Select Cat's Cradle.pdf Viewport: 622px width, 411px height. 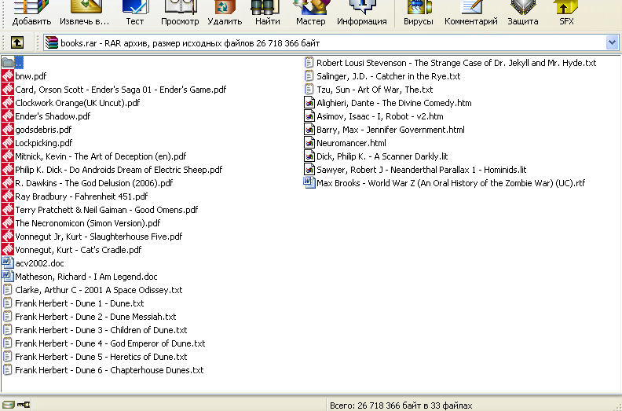(79, 250)
